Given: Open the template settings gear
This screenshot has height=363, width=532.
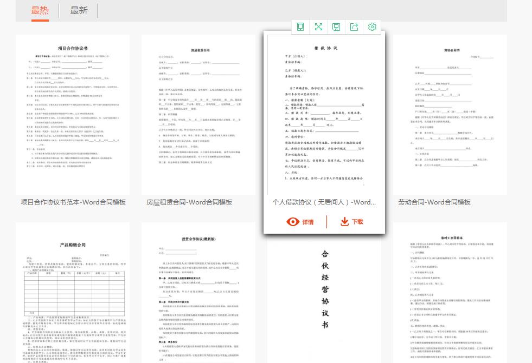Looking at the screenshot, I should click(x=373, y=27).
